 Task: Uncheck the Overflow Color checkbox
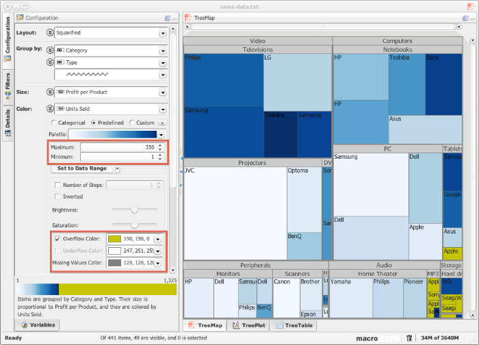point(57,239)
